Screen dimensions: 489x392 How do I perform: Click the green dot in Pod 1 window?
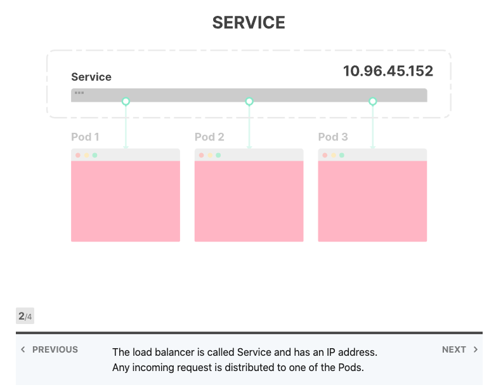(95, 155)
